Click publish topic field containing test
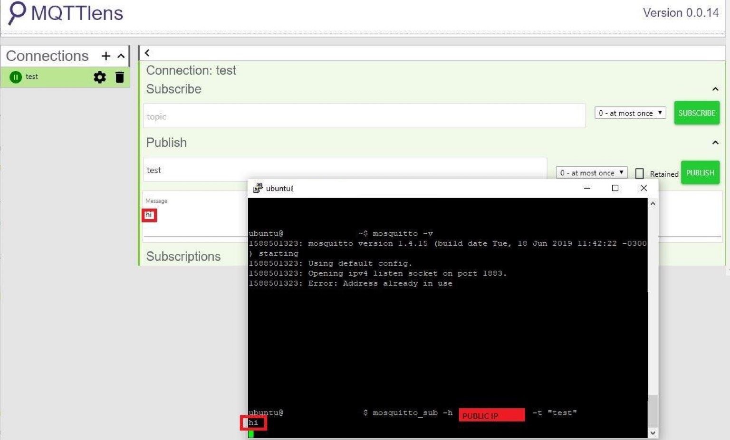 click(345, 170)
